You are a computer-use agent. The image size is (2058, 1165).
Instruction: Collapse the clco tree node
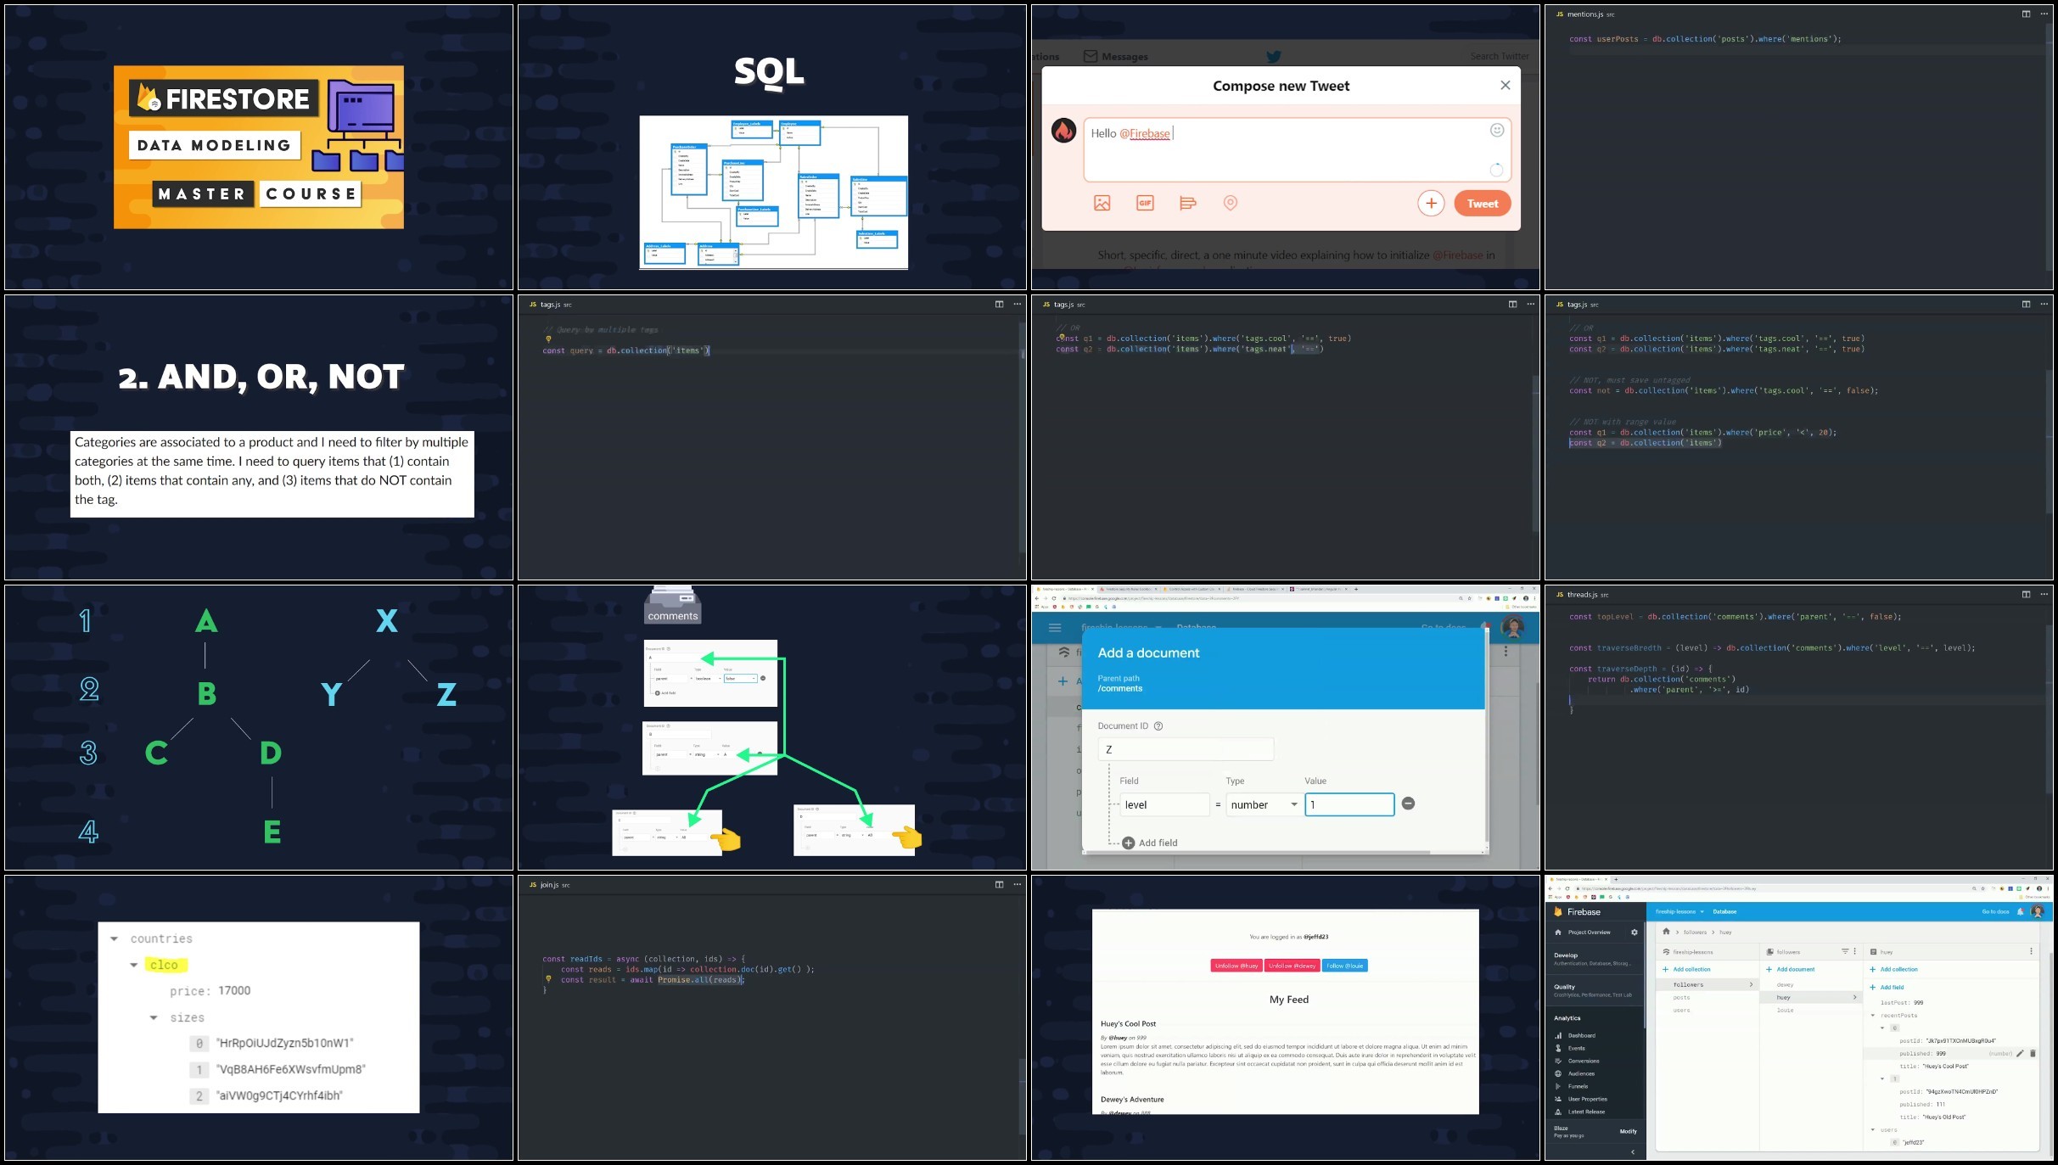coord(133,965)
